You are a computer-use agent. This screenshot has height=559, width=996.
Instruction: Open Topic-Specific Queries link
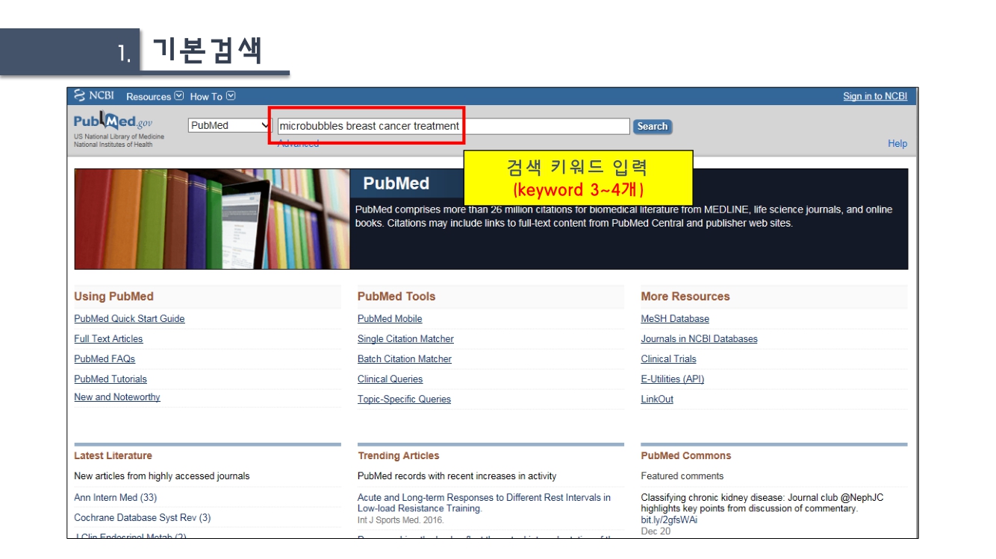(x=404, y=399)
